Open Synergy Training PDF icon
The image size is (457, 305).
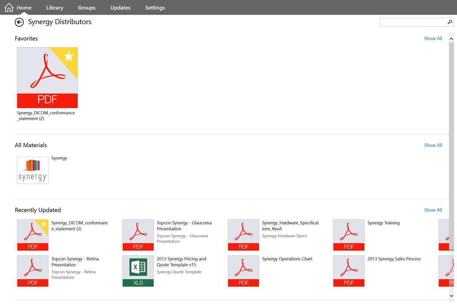[x=349, y=235]
